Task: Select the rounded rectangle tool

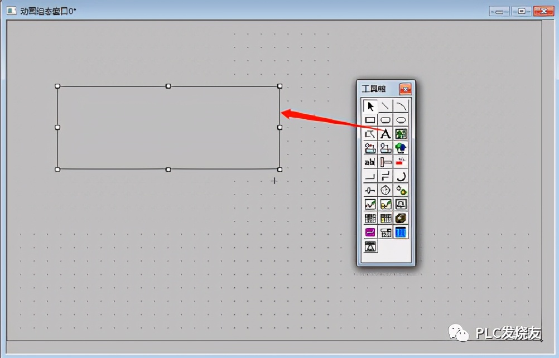Action: (385, 120)
